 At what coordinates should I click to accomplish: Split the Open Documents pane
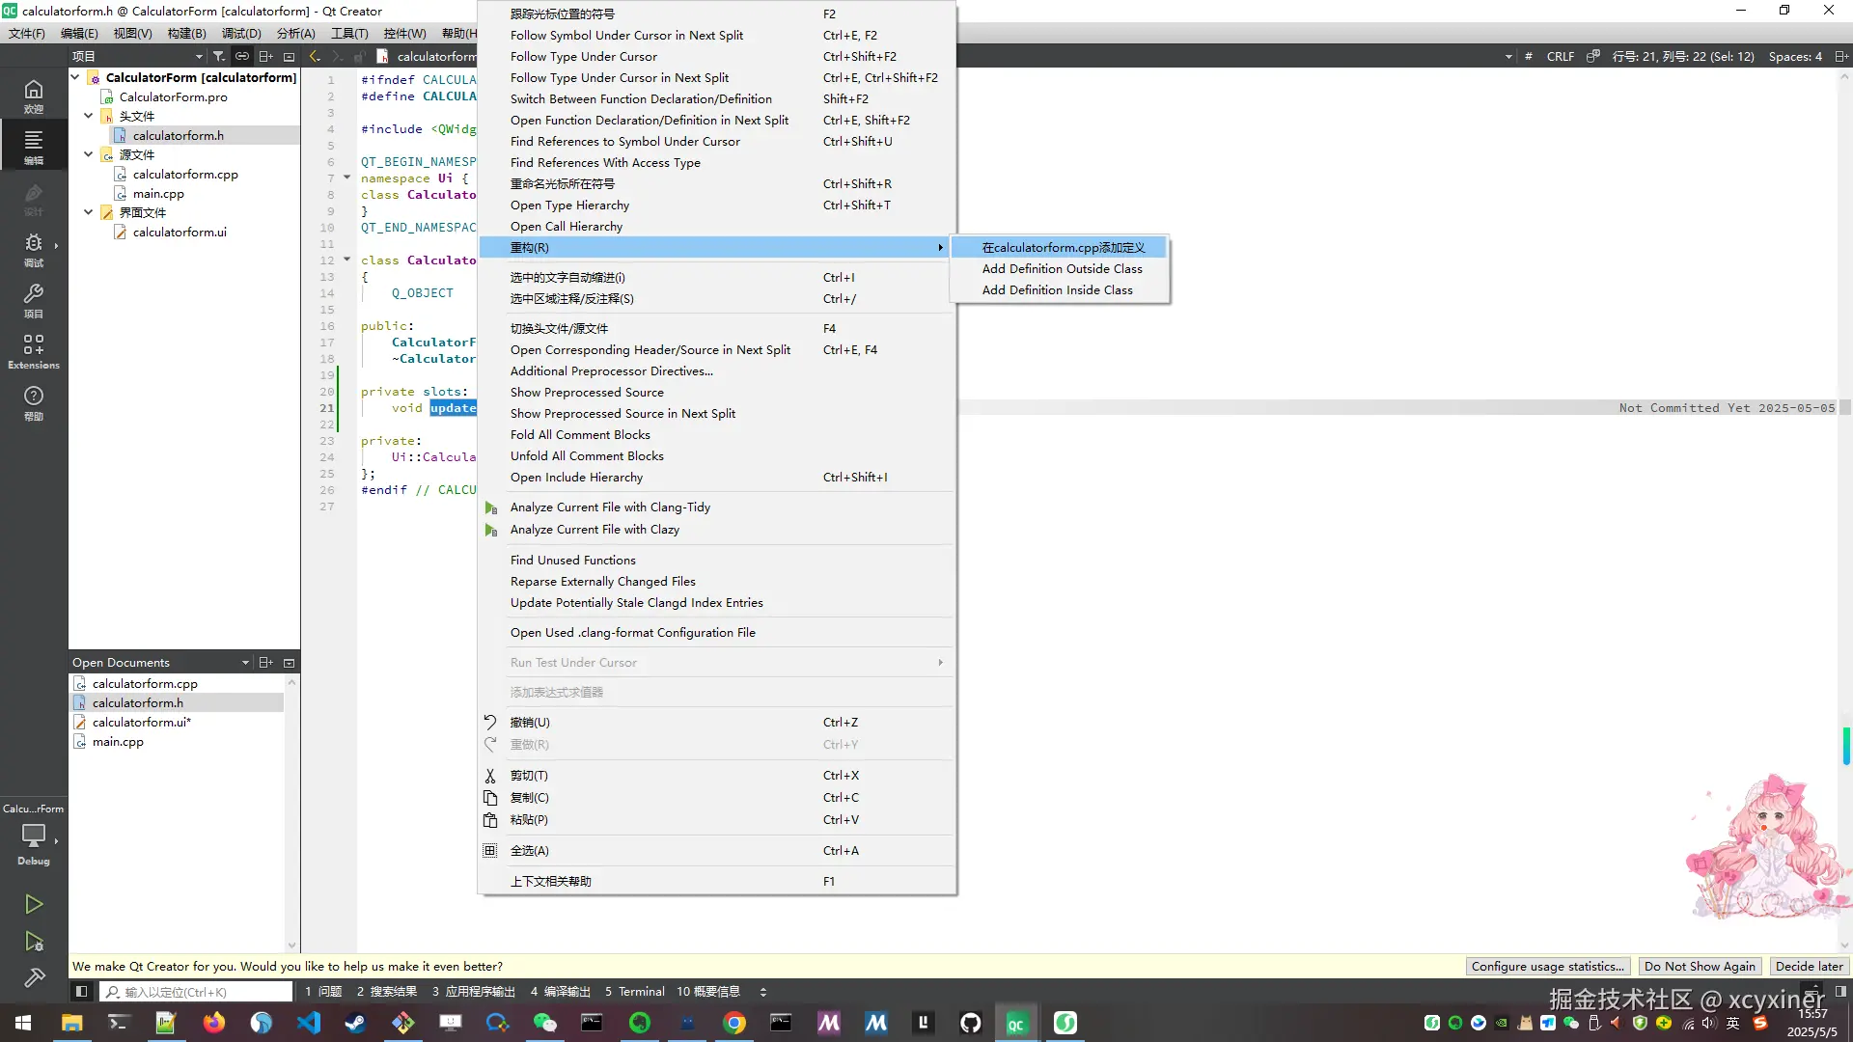point(265,662)
